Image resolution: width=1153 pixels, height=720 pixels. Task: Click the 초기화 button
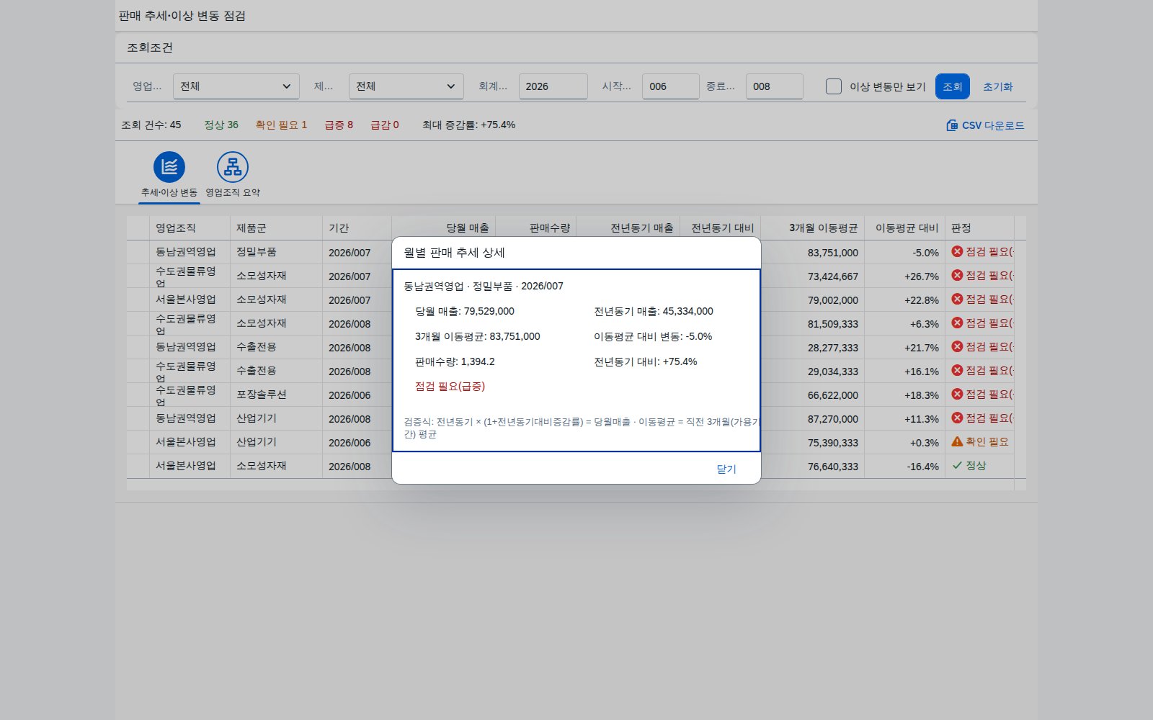998,86
